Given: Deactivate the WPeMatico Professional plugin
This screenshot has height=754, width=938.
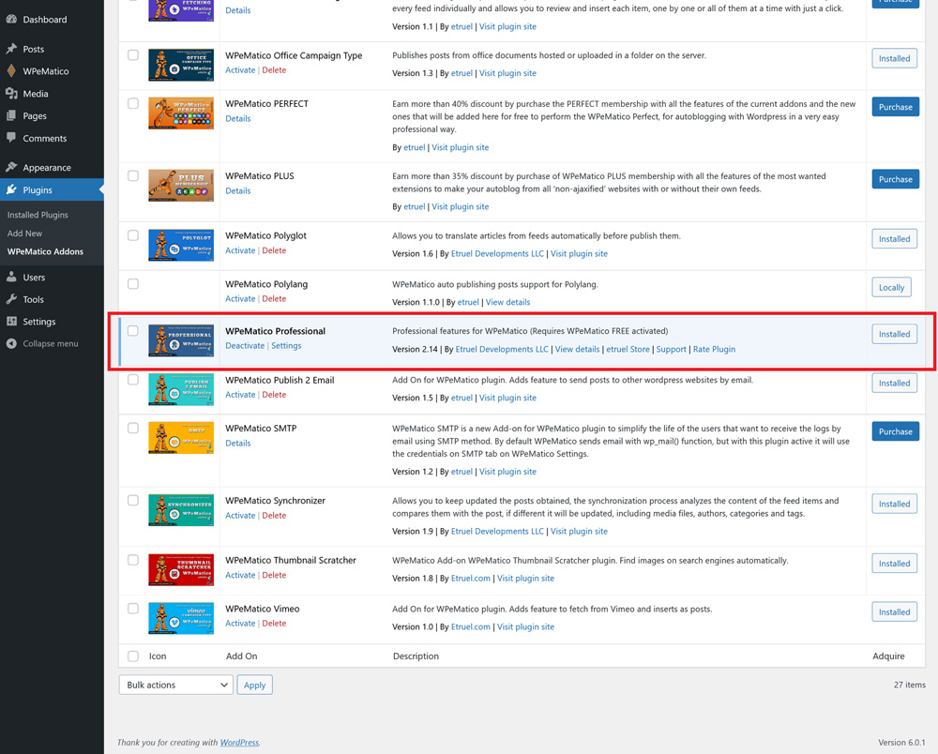Looking at the screenshot, I should [245, 346].
